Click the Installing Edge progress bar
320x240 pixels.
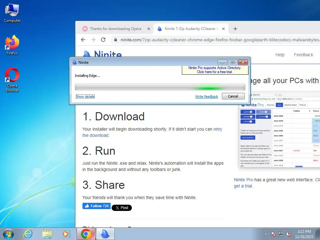[x=160, y=87]
